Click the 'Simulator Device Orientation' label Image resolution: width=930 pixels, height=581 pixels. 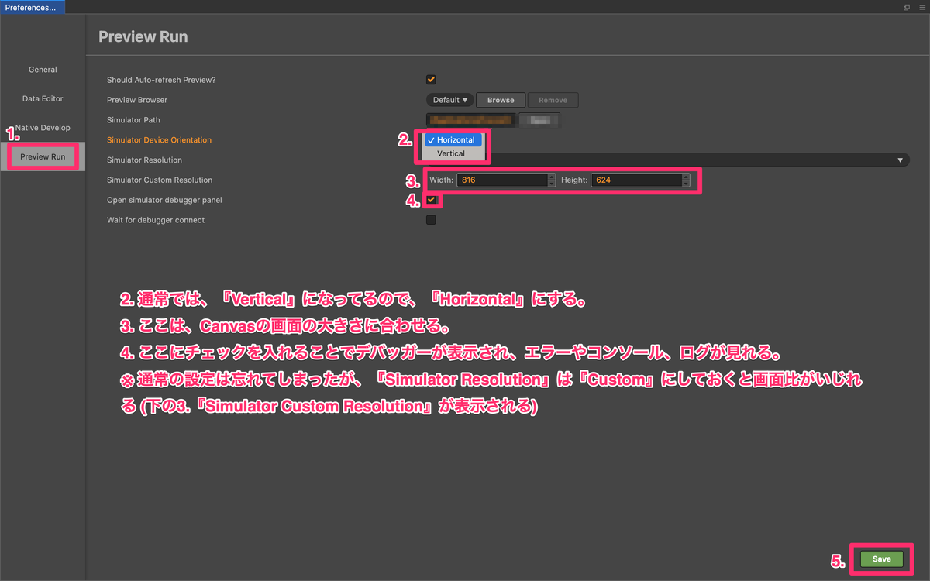pos(159,140)
